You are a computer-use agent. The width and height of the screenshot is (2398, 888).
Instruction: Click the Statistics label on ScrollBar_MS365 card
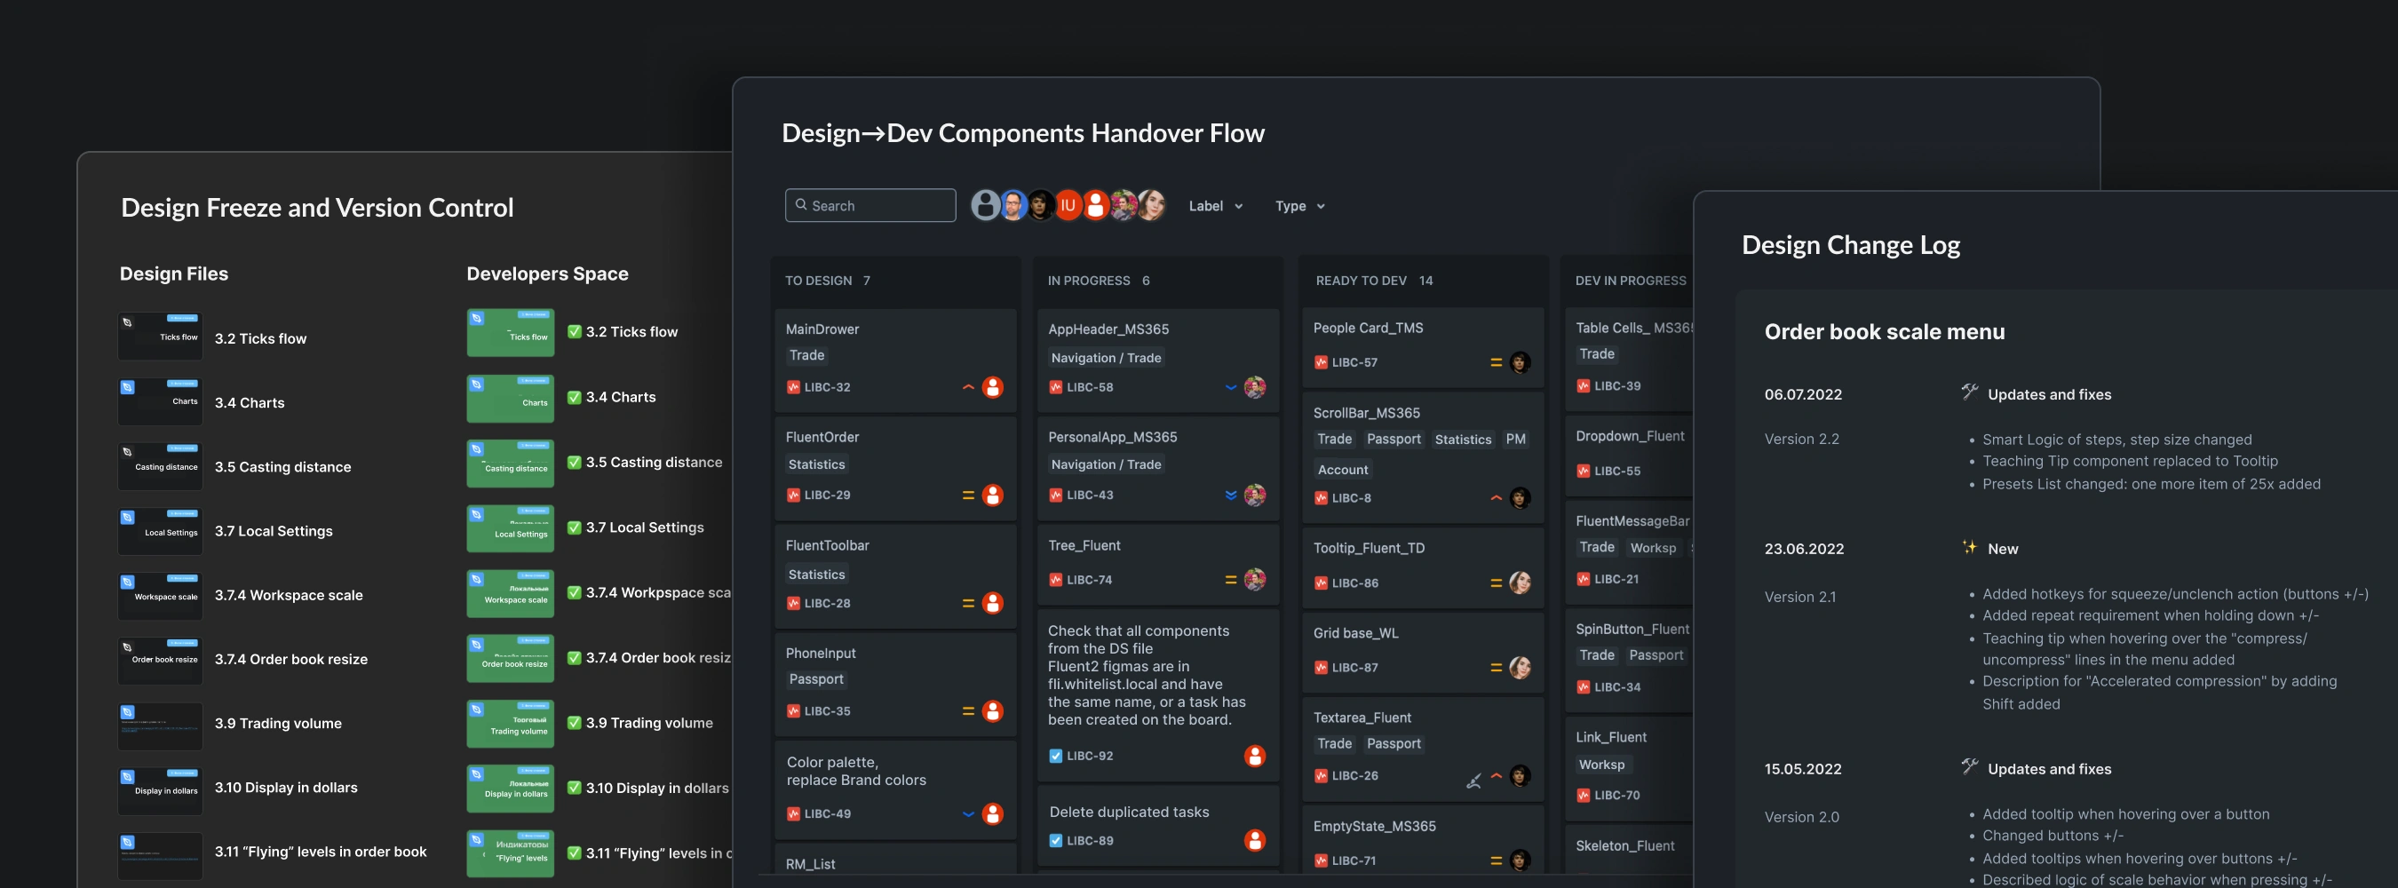pyautogui.click(x=1463, y=440)
